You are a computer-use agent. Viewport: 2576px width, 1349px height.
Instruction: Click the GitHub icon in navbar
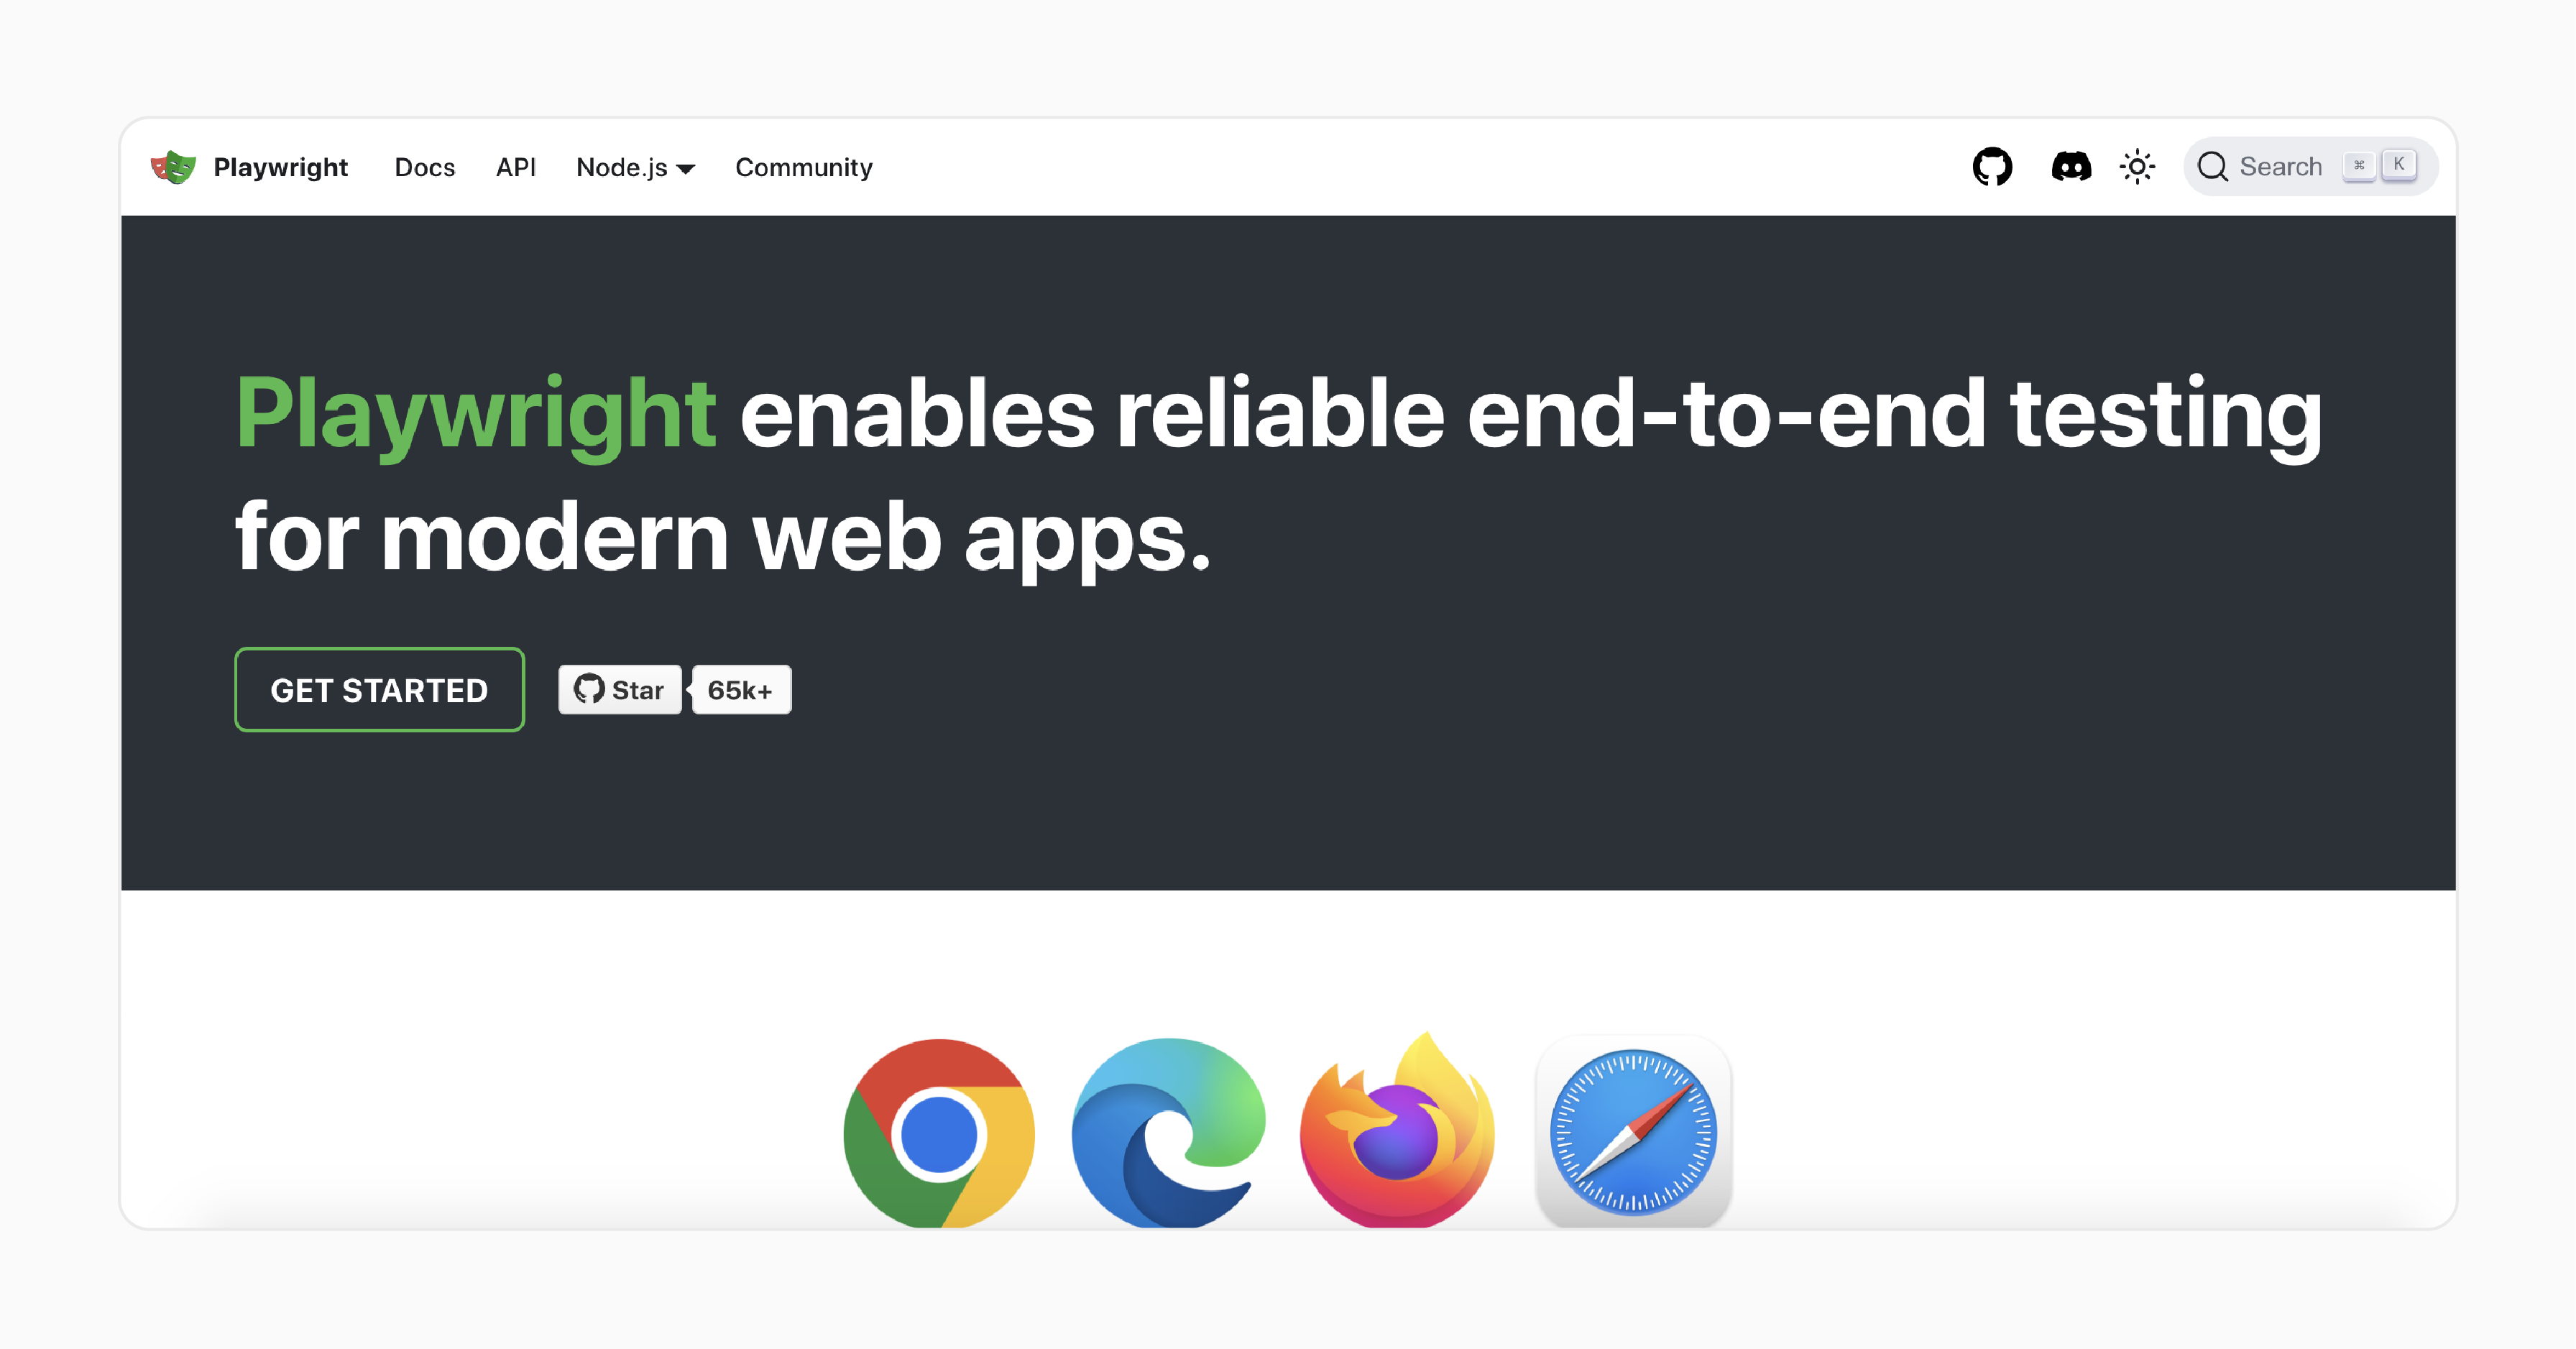pyautogui.click(x=1995, y=167)
